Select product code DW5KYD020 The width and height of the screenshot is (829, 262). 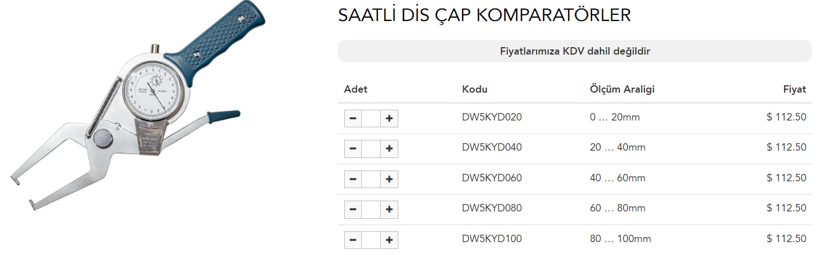(x=492, y=117)
